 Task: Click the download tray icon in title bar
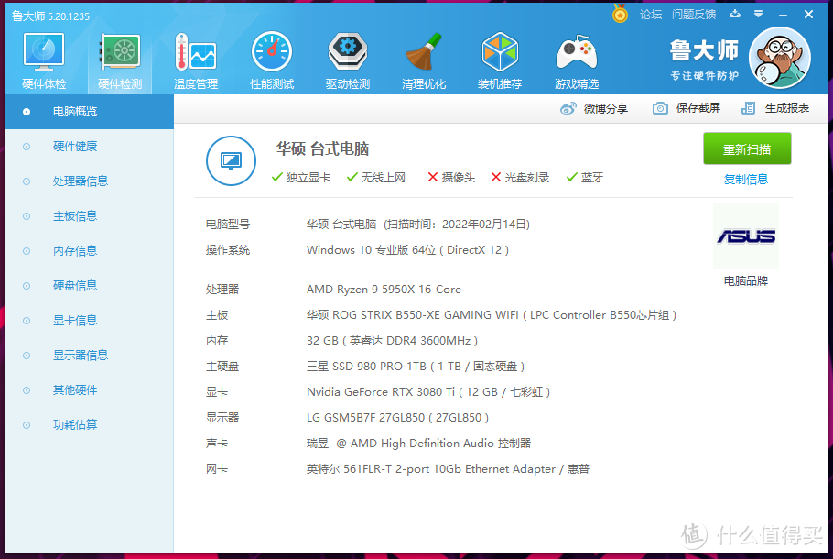coord(735,14)
